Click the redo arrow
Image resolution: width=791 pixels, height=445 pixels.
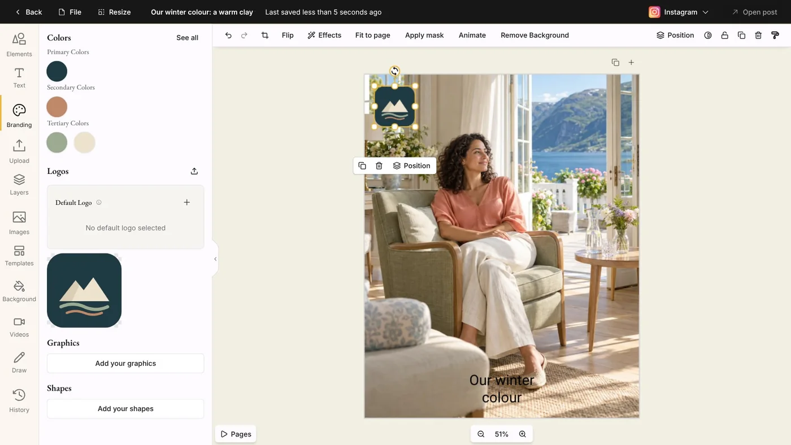(x=244, y=35)
